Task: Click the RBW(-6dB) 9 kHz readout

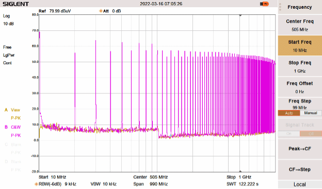Action: point(57,184)
